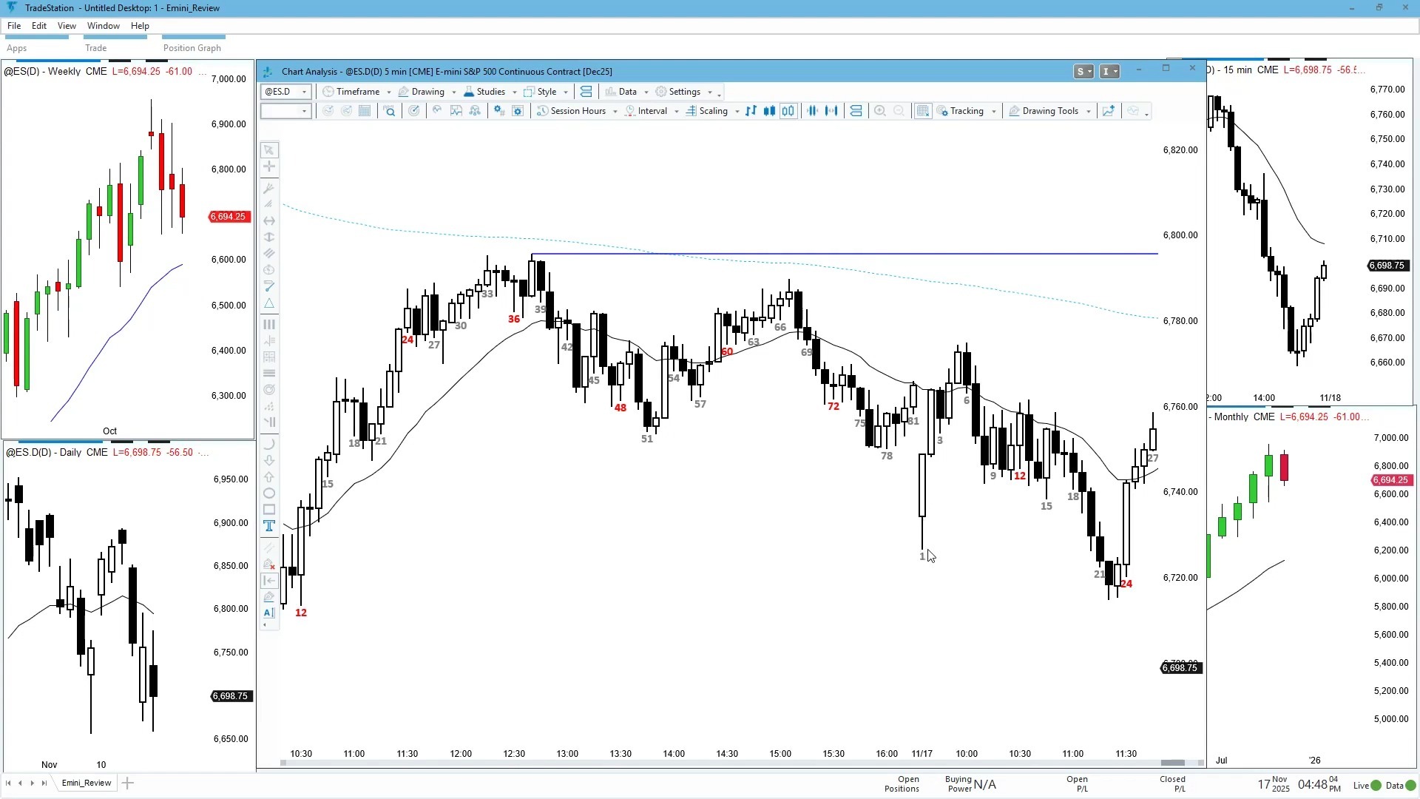Select the Emini_Review workspace tab
Image resolution: width=1420 pixels, height=799 pixels.
pyautogui.click(x=87, y=783)
